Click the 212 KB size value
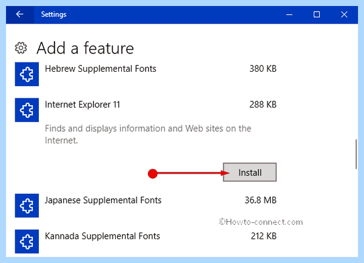Screen dimensions: 364x263 click(264, 236)
